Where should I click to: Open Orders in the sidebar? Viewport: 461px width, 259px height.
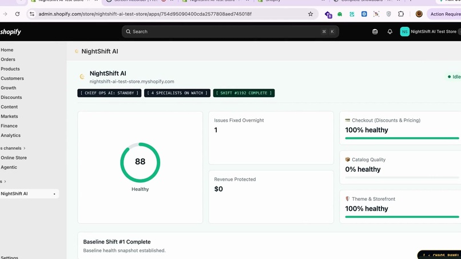tap(8, 59)
